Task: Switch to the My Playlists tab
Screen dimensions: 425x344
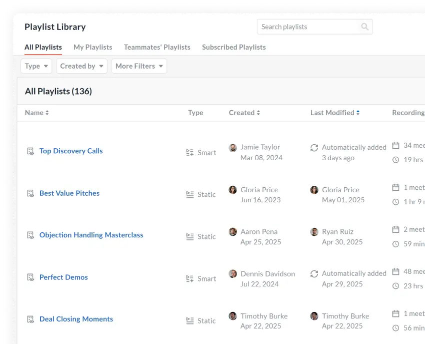Action: tap(93, 47)
